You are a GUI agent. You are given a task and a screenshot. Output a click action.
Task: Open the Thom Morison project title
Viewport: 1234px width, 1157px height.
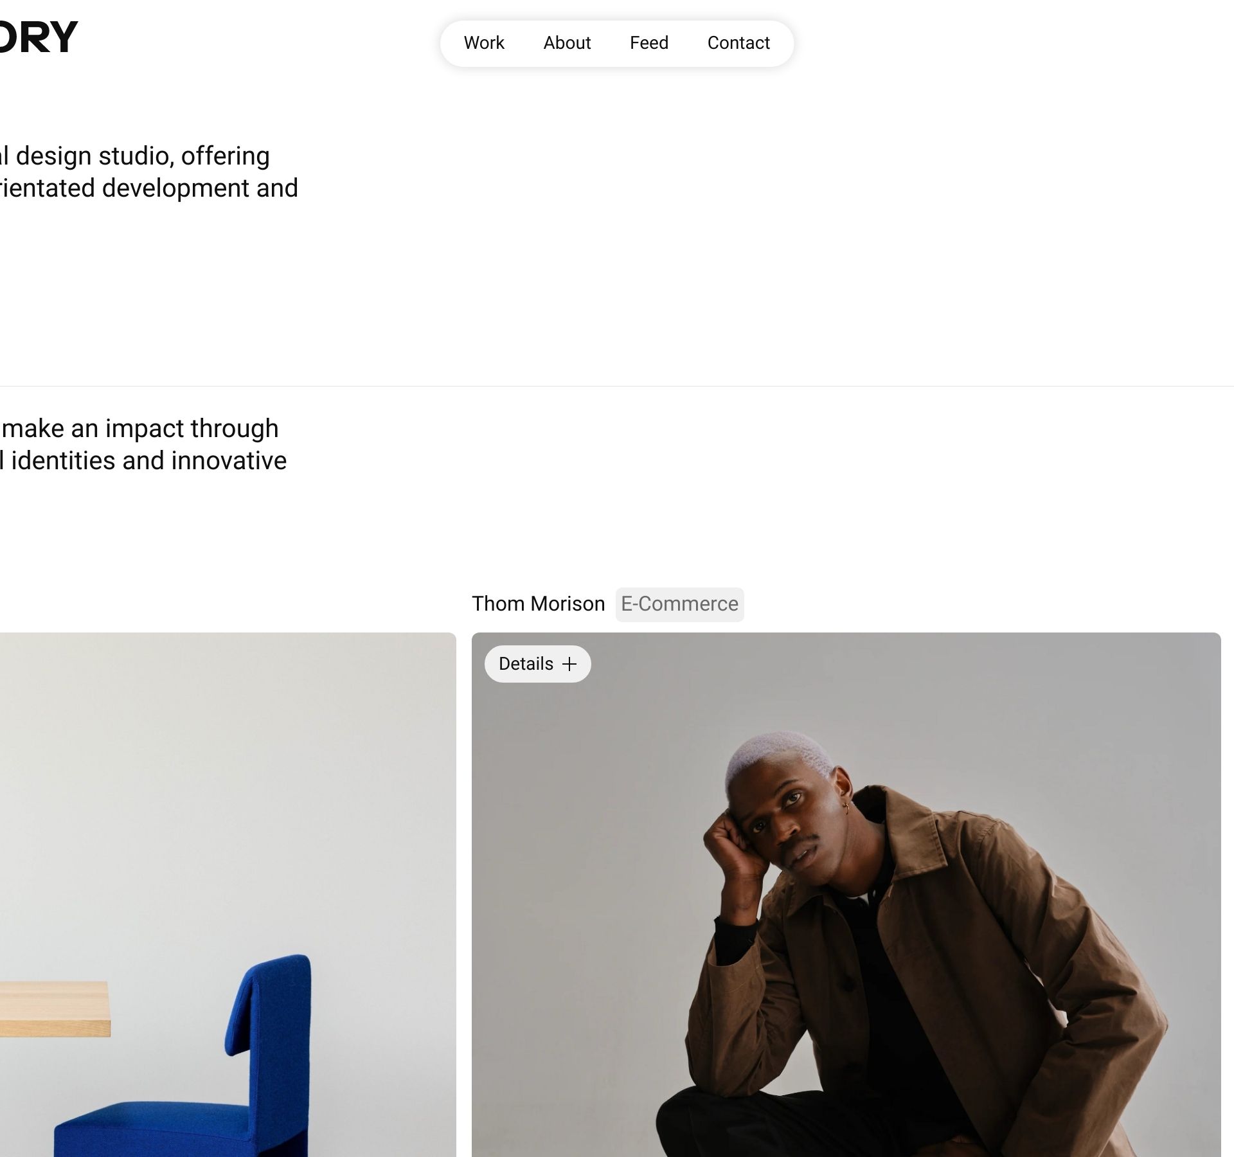[539, 604]
